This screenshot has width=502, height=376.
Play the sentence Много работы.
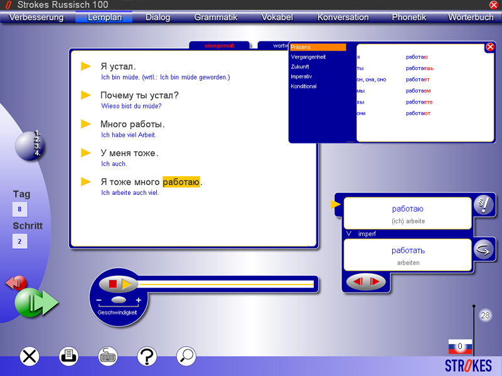86,123
